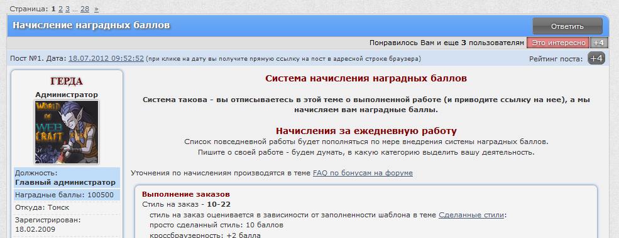Screen dimensions: 619x238
Task: Click the 'Главный администратор' position text
Action: [x=65, y=182]
